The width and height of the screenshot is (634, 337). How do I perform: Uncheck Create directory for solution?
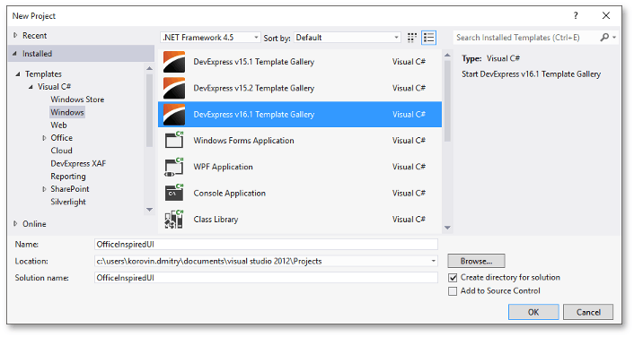453,278
